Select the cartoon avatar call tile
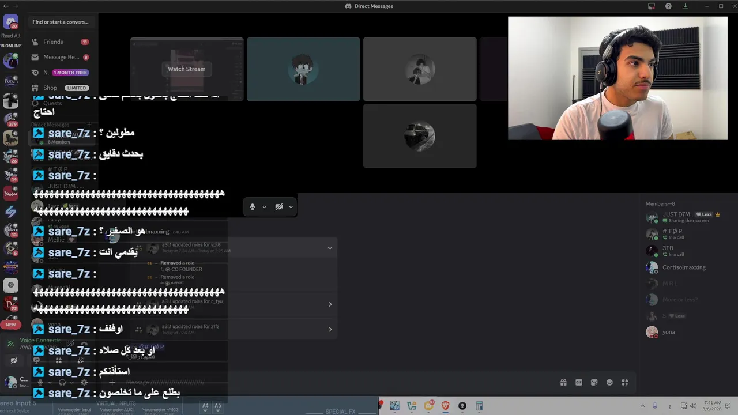 coord(303,69)
